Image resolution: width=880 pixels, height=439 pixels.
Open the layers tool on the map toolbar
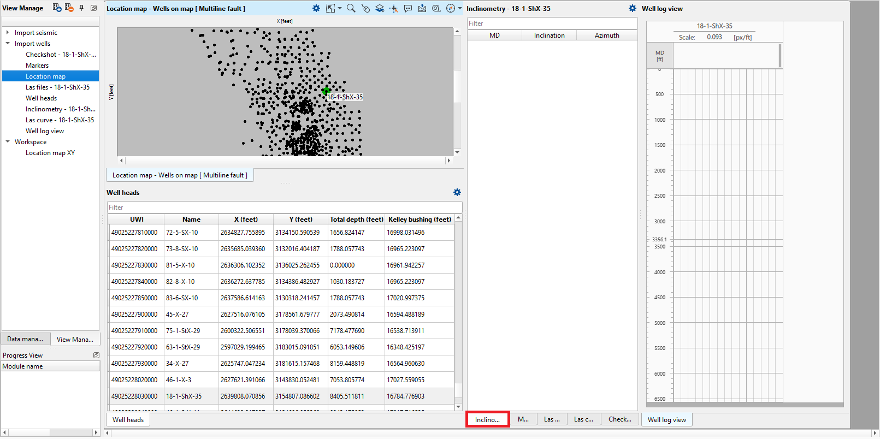380,8
